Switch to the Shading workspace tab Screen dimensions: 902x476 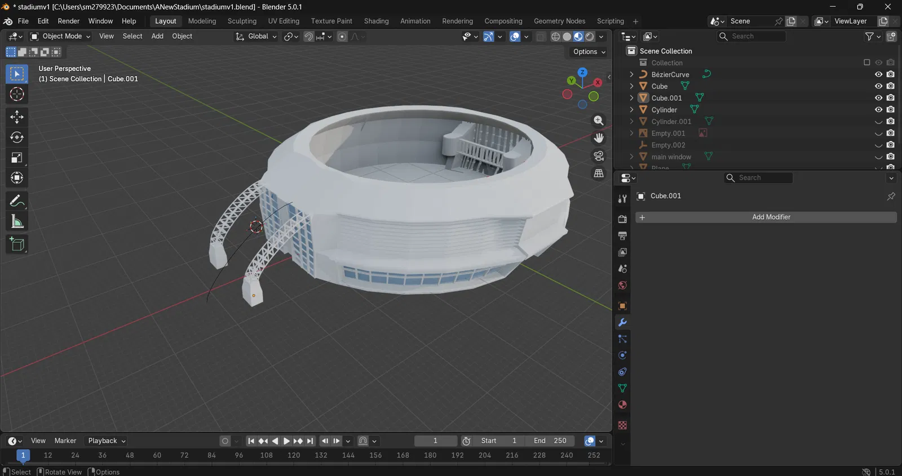(376, 21)
